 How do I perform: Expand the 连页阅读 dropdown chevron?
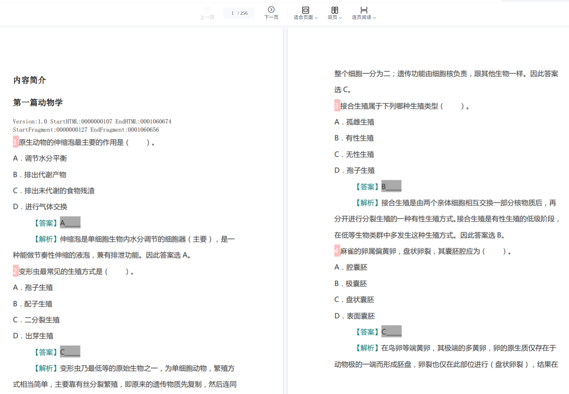coord(375,18)
